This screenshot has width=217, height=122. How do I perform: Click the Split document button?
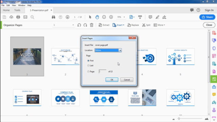pyautogui.click(x=146, y=25)
